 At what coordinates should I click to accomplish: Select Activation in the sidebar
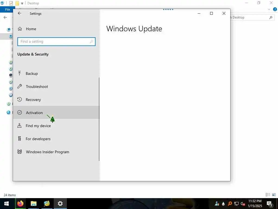click(56, 112)
